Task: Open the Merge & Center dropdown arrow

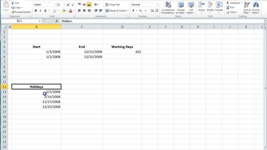Action: coord(128,10)
